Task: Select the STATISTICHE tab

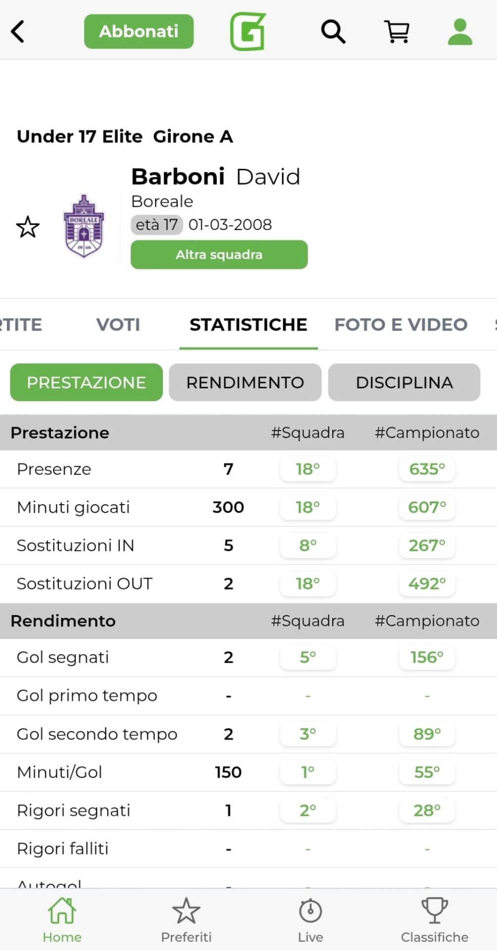Action: tap(248, 325)
